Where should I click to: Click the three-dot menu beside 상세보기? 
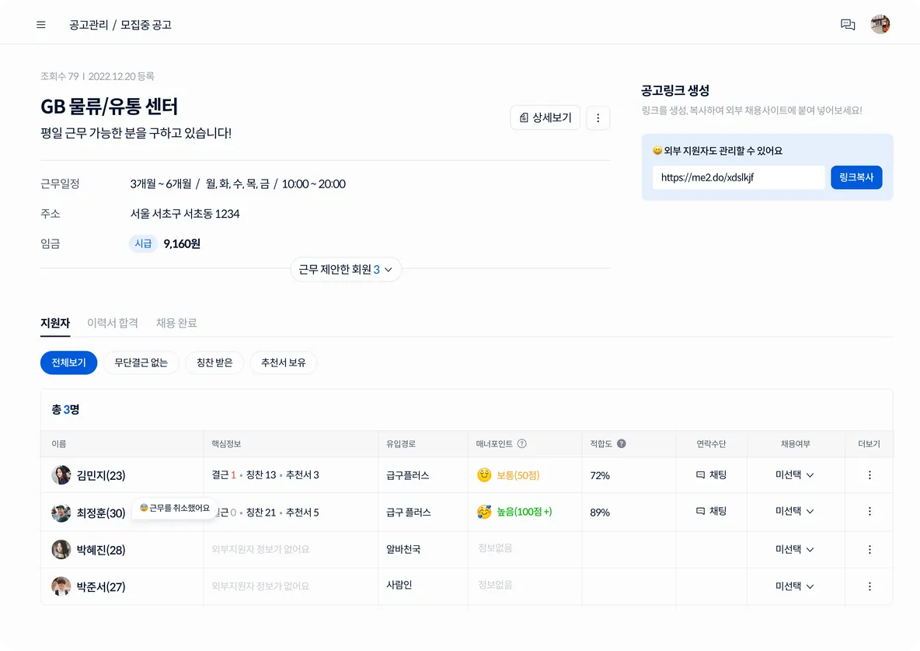coord(598,118)
